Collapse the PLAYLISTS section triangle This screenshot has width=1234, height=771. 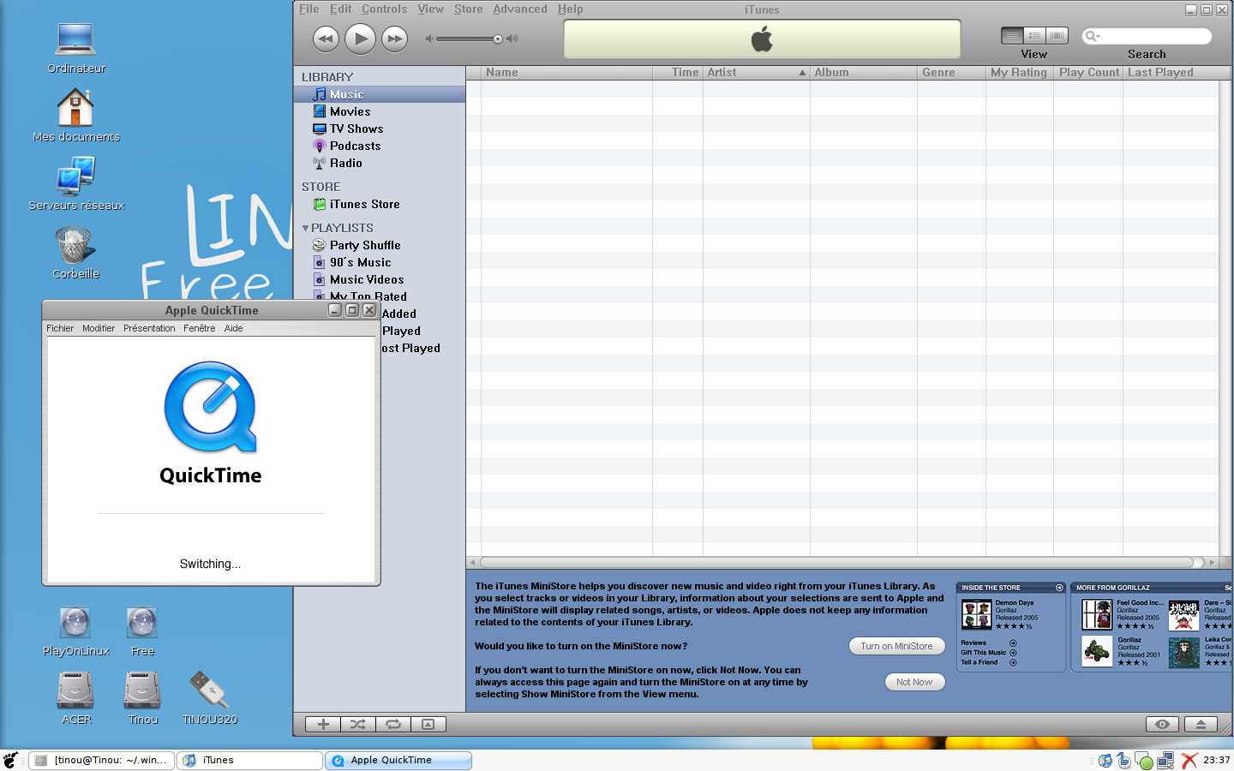click(x=305, y=229)
